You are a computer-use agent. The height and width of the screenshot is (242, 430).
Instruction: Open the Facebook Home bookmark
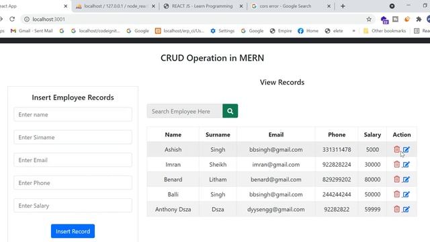[308, 31]
